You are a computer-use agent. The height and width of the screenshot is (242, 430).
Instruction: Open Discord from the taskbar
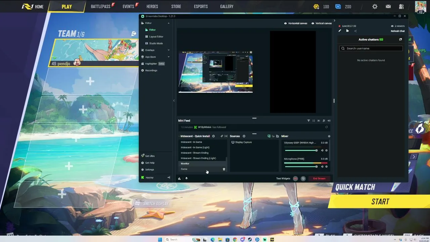(x=242, y=240)
